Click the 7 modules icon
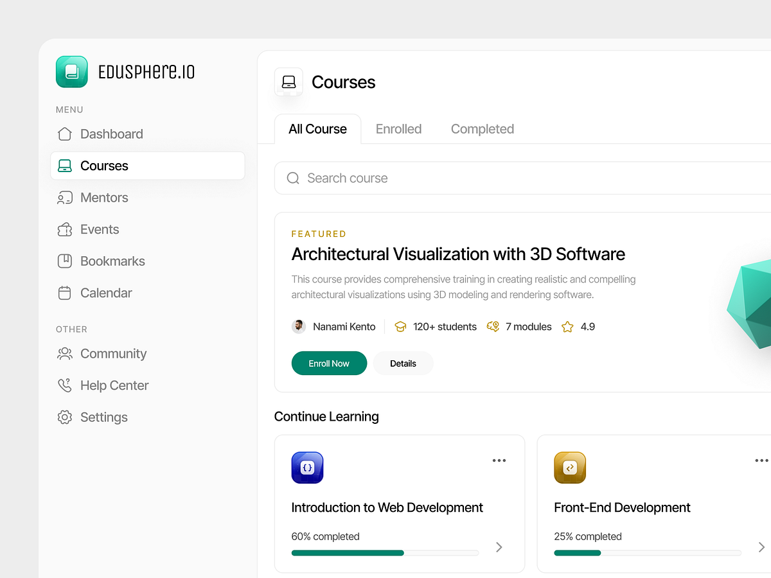The width and height of the screenshot is (771, 578). tap(493, 326)
